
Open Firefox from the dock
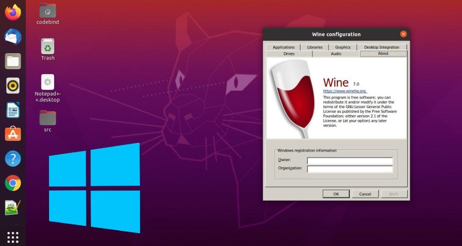tap(13, 13)
